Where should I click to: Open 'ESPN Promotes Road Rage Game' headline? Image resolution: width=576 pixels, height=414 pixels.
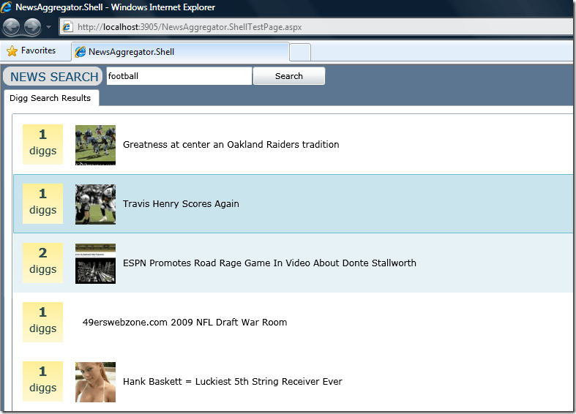tap(269, 263)
